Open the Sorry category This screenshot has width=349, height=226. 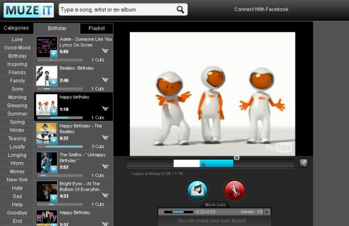point(17,89)
